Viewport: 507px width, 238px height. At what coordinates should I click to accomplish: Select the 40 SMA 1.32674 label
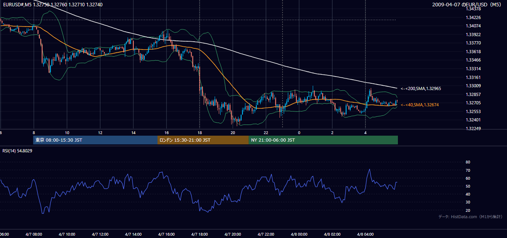point(419,105)
